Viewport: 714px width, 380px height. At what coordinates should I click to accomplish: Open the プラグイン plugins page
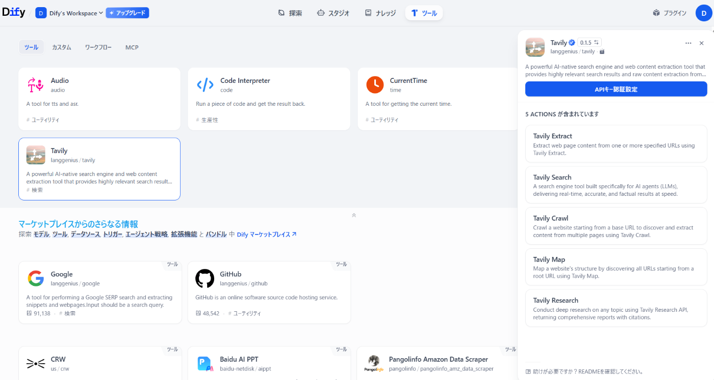[670, 13]
